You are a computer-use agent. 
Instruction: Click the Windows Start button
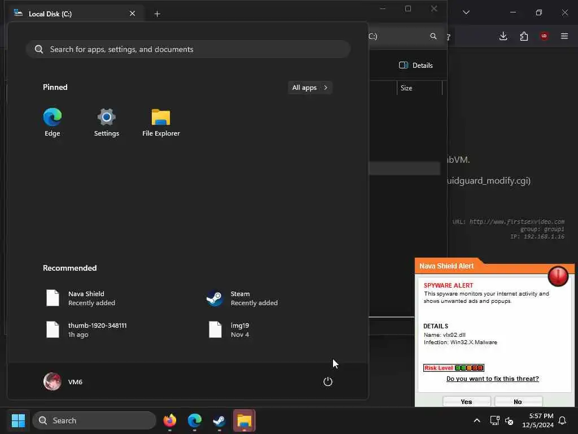18,420
